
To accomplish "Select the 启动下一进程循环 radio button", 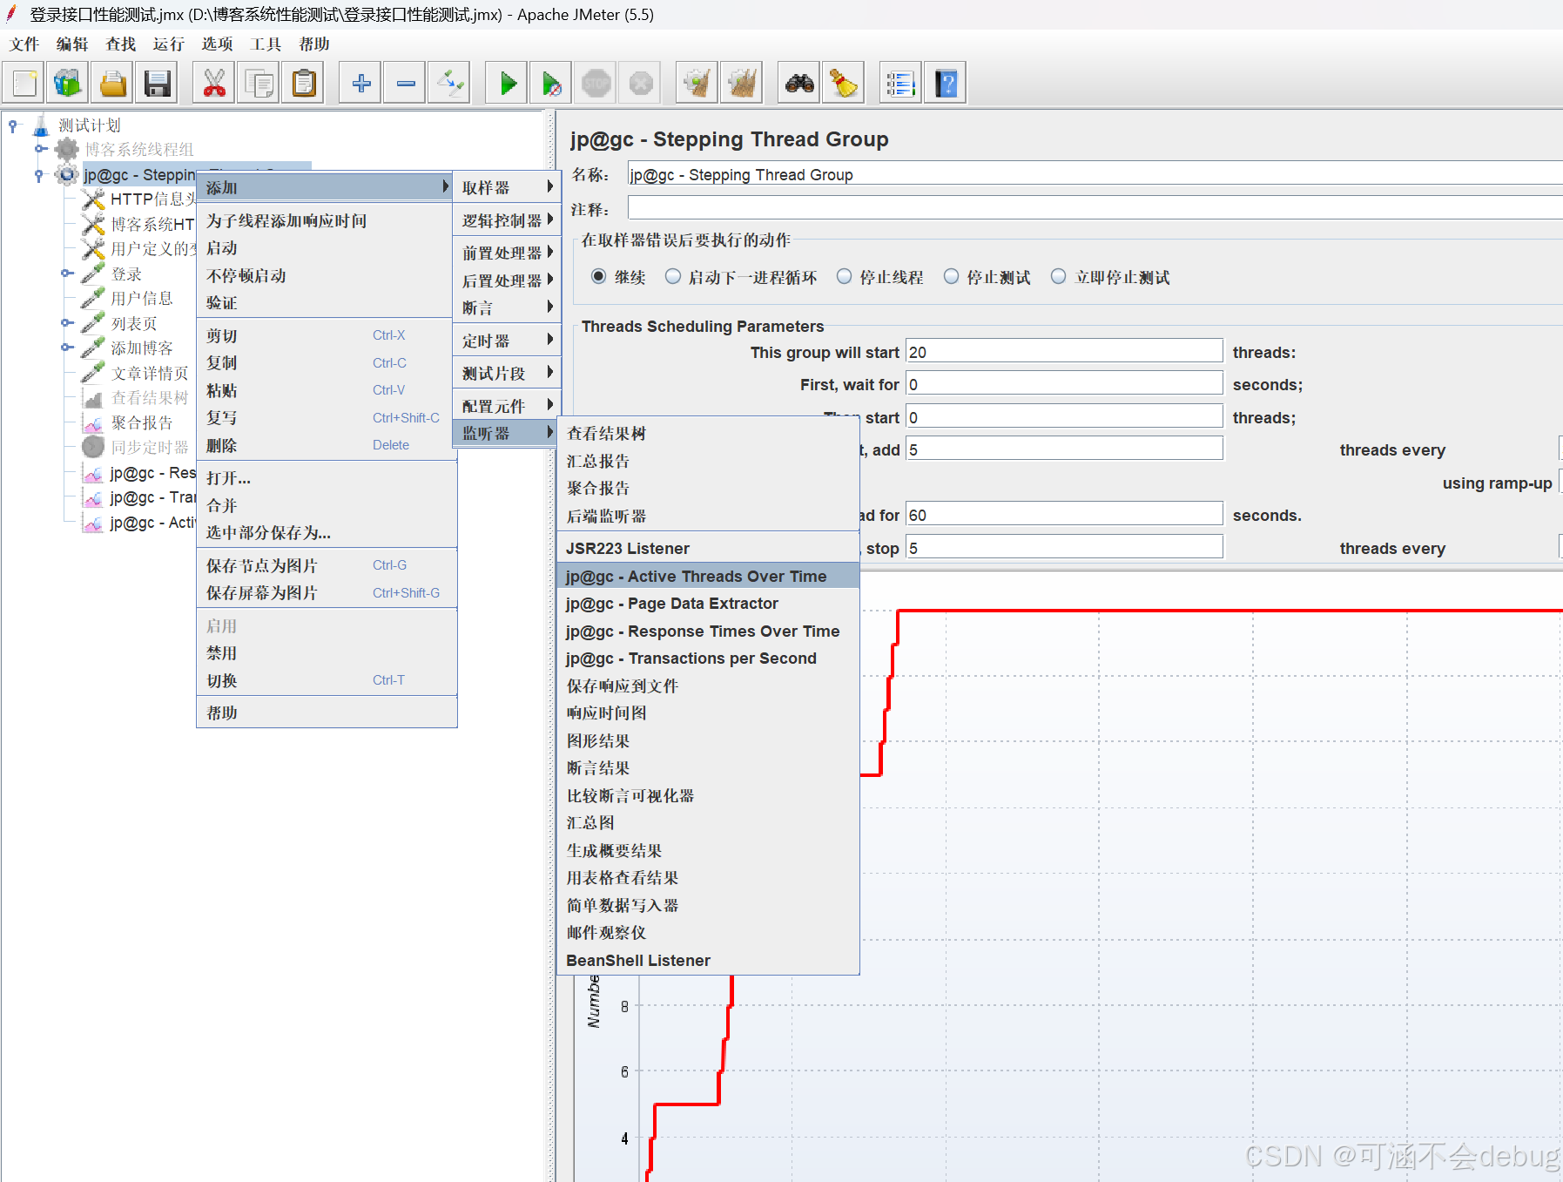I will click(x=673, y=277).
